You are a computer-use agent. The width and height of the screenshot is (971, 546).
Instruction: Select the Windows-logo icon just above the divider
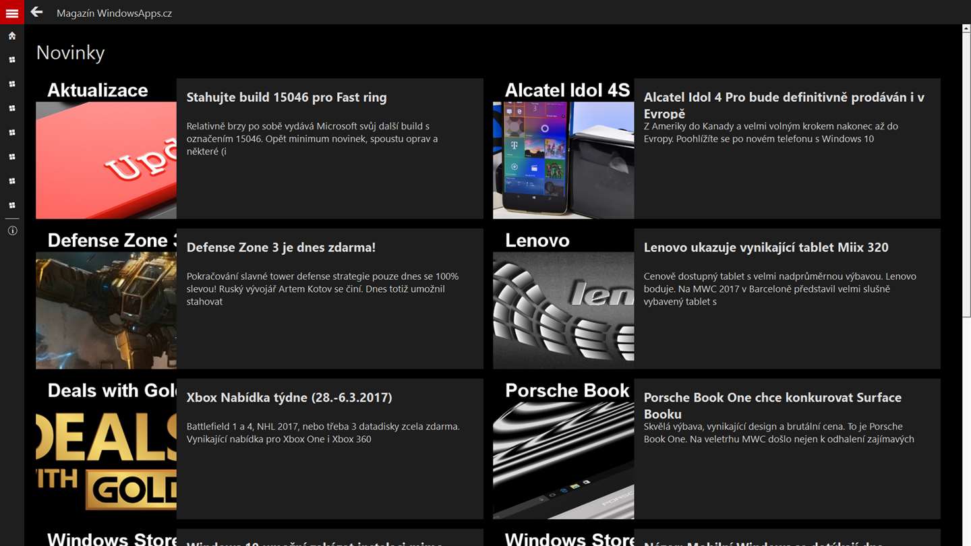coord(12,206)
